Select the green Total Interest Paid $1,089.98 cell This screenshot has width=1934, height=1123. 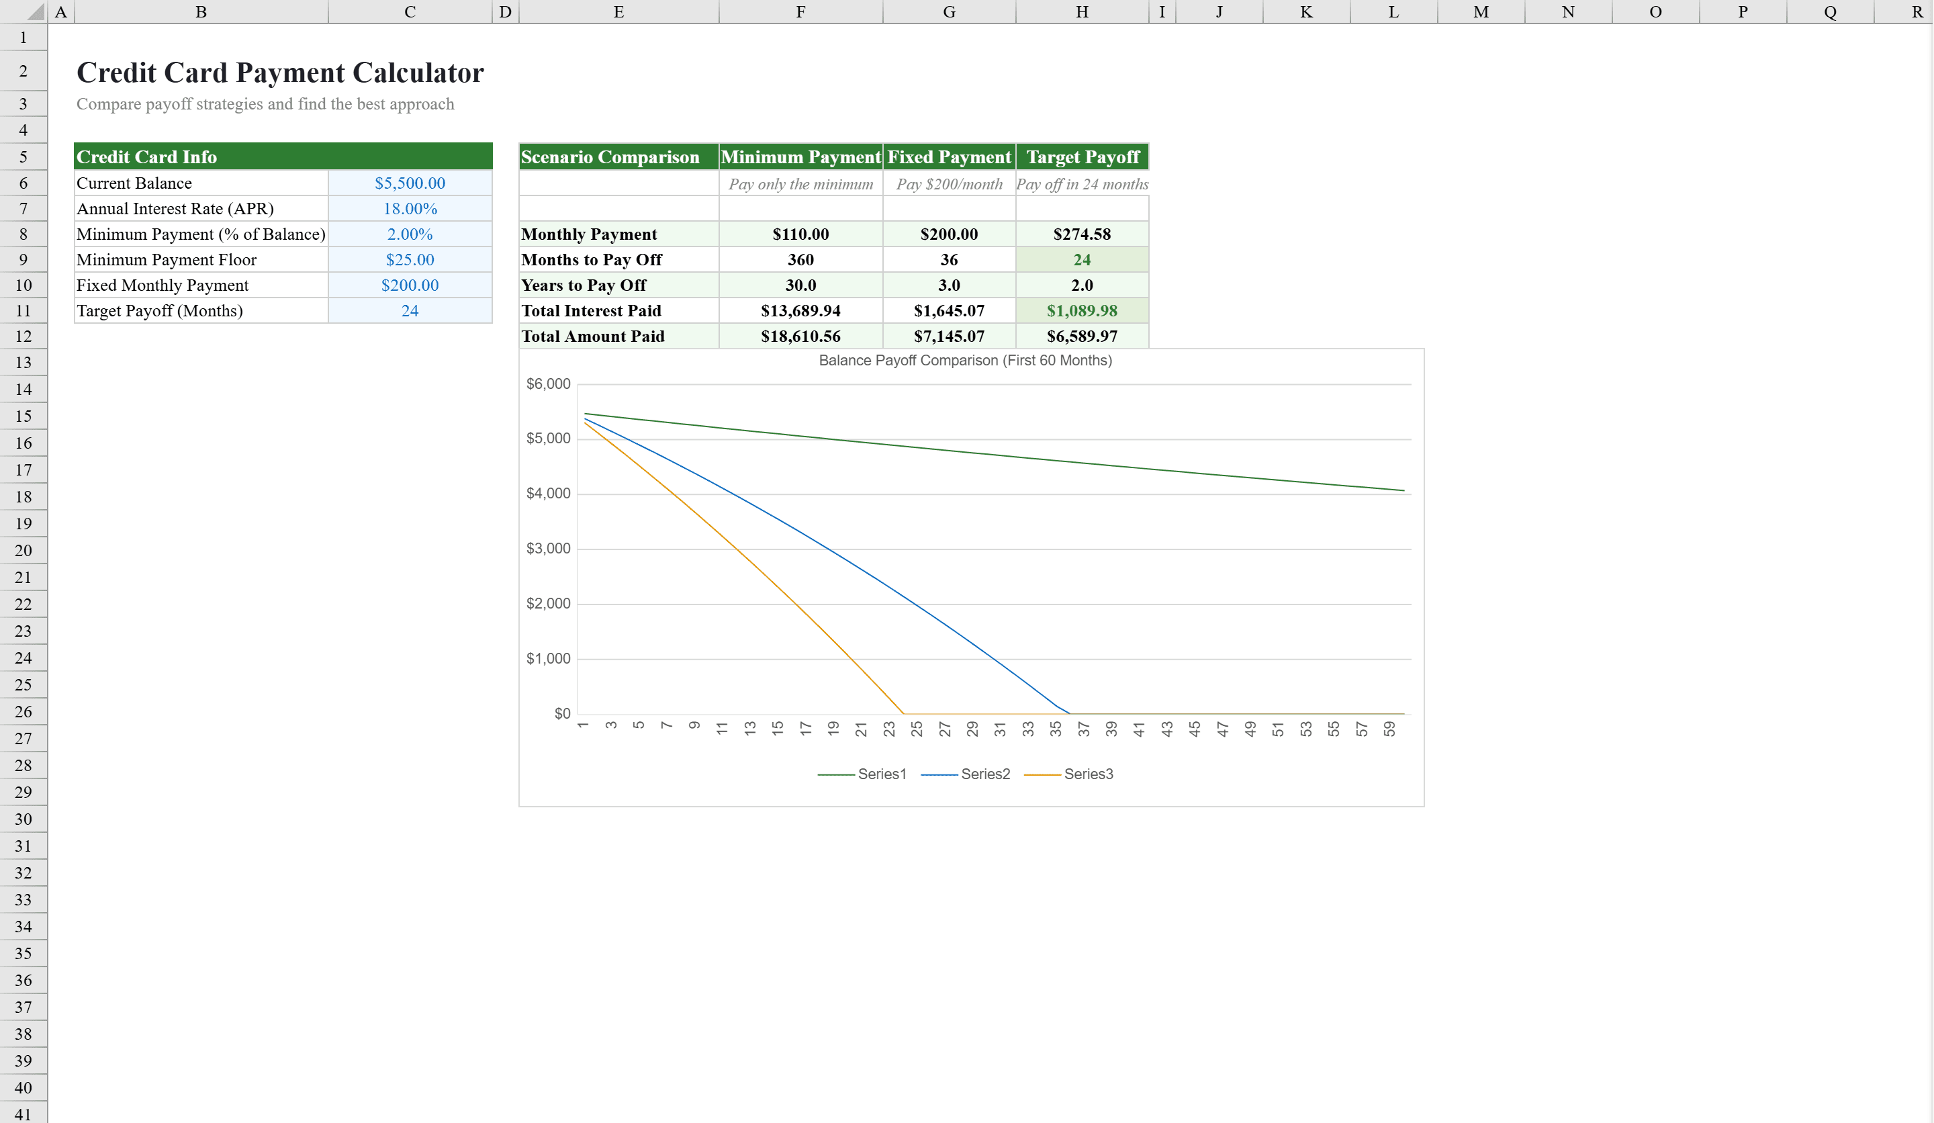click(x=1082, y=310)
